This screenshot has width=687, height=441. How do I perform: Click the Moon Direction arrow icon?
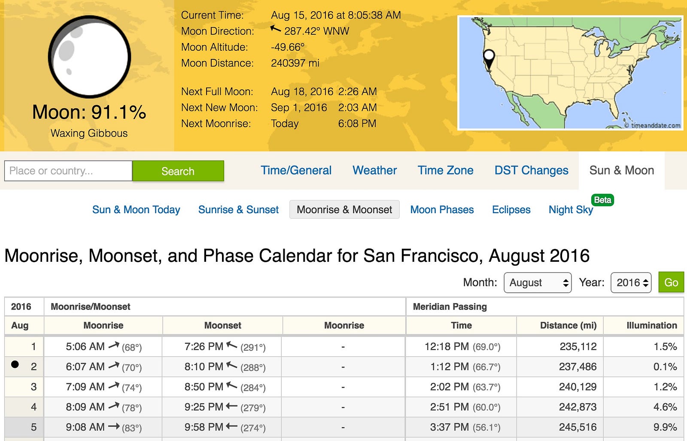(x=276, y=30)
